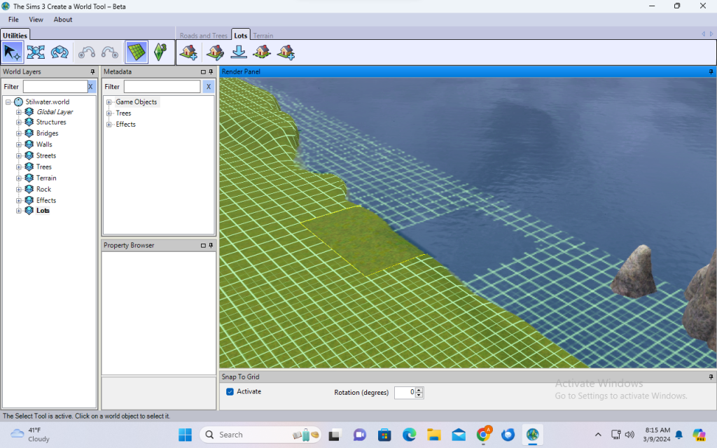Click the last house icon in Lots toolbar

click(x=286, y=52)
